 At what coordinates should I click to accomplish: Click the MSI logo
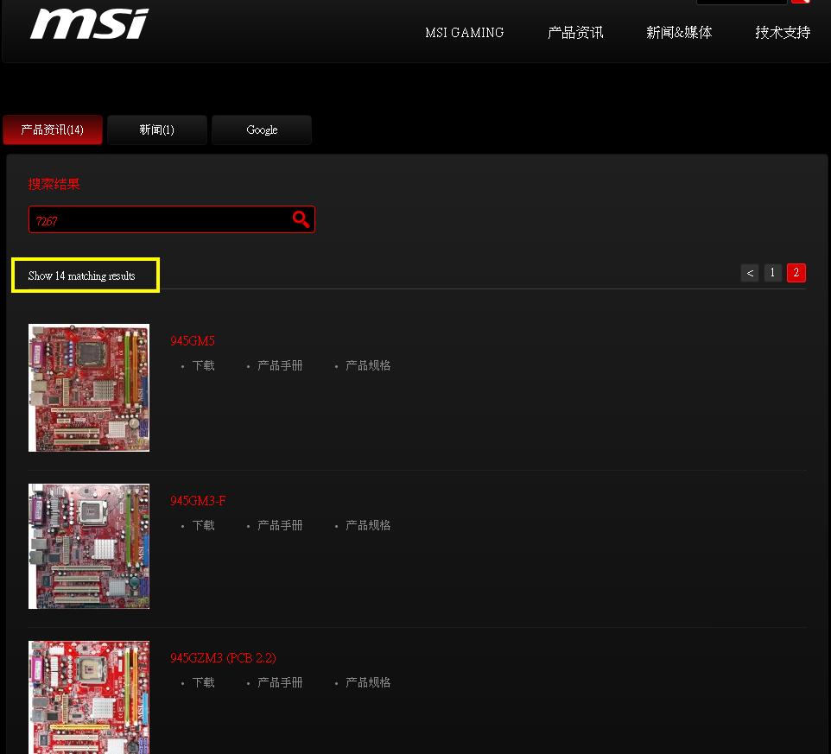(x=90, y=23)
